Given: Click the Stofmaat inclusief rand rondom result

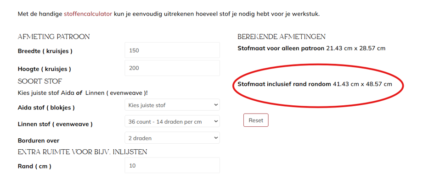Looking at the screenshot, I should [315, 84].
